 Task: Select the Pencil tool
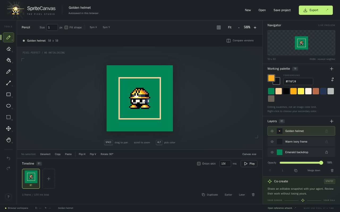[8, 37]
